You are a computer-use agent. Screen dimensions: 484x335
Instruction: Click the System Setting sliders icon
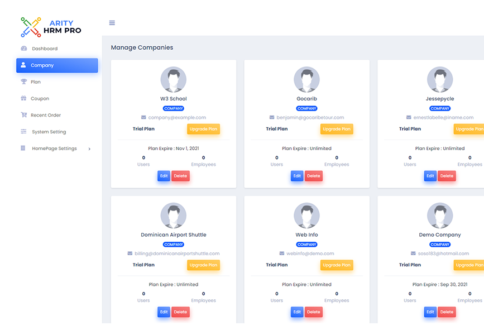[23, 132]
